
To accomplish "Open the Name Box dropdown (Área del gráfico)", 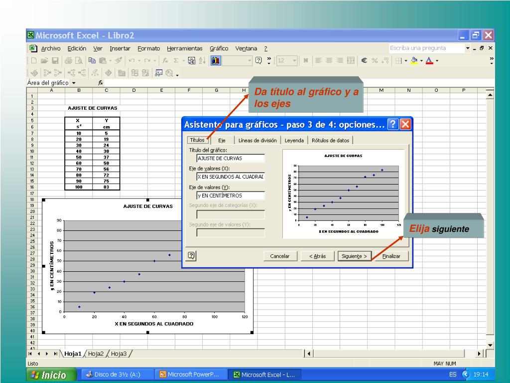I will tap(74, 83).
